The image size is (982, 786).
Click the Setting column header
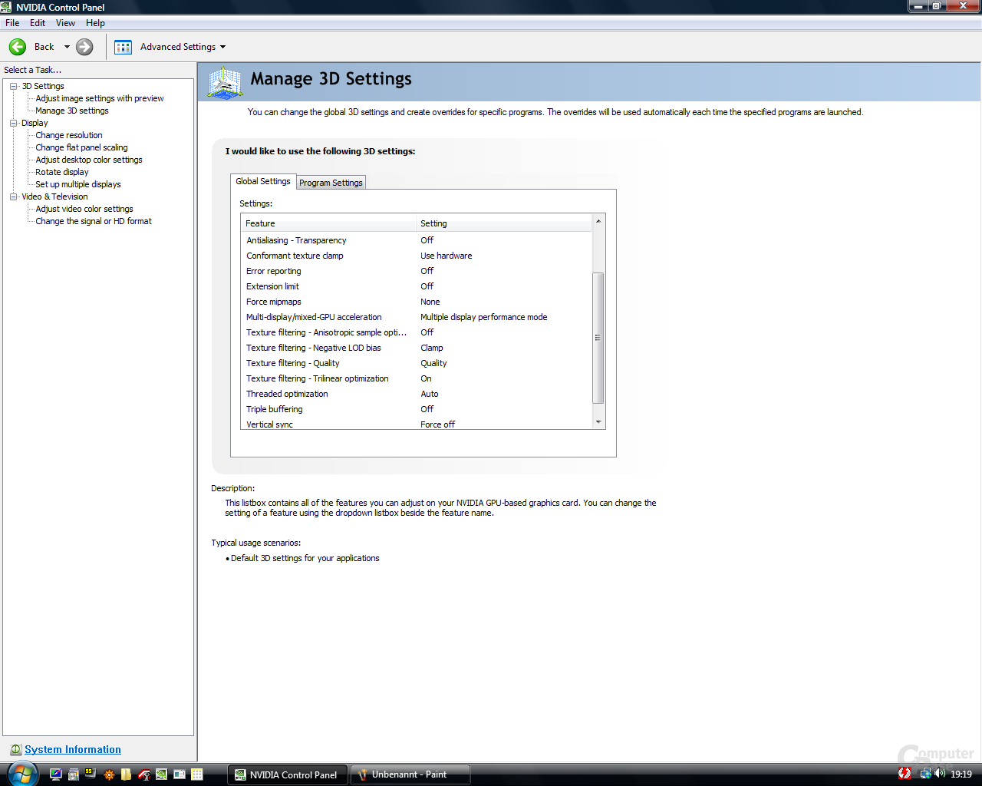(x=504, y=223)
